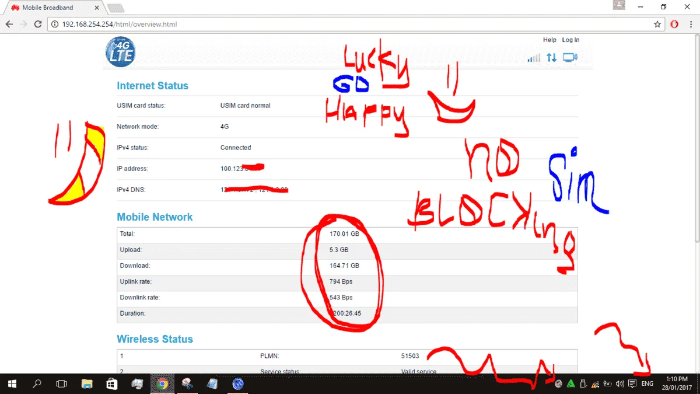Go back using browser back arrow
The height and width of the screenshot is (394, 700).
coord(9,25)
